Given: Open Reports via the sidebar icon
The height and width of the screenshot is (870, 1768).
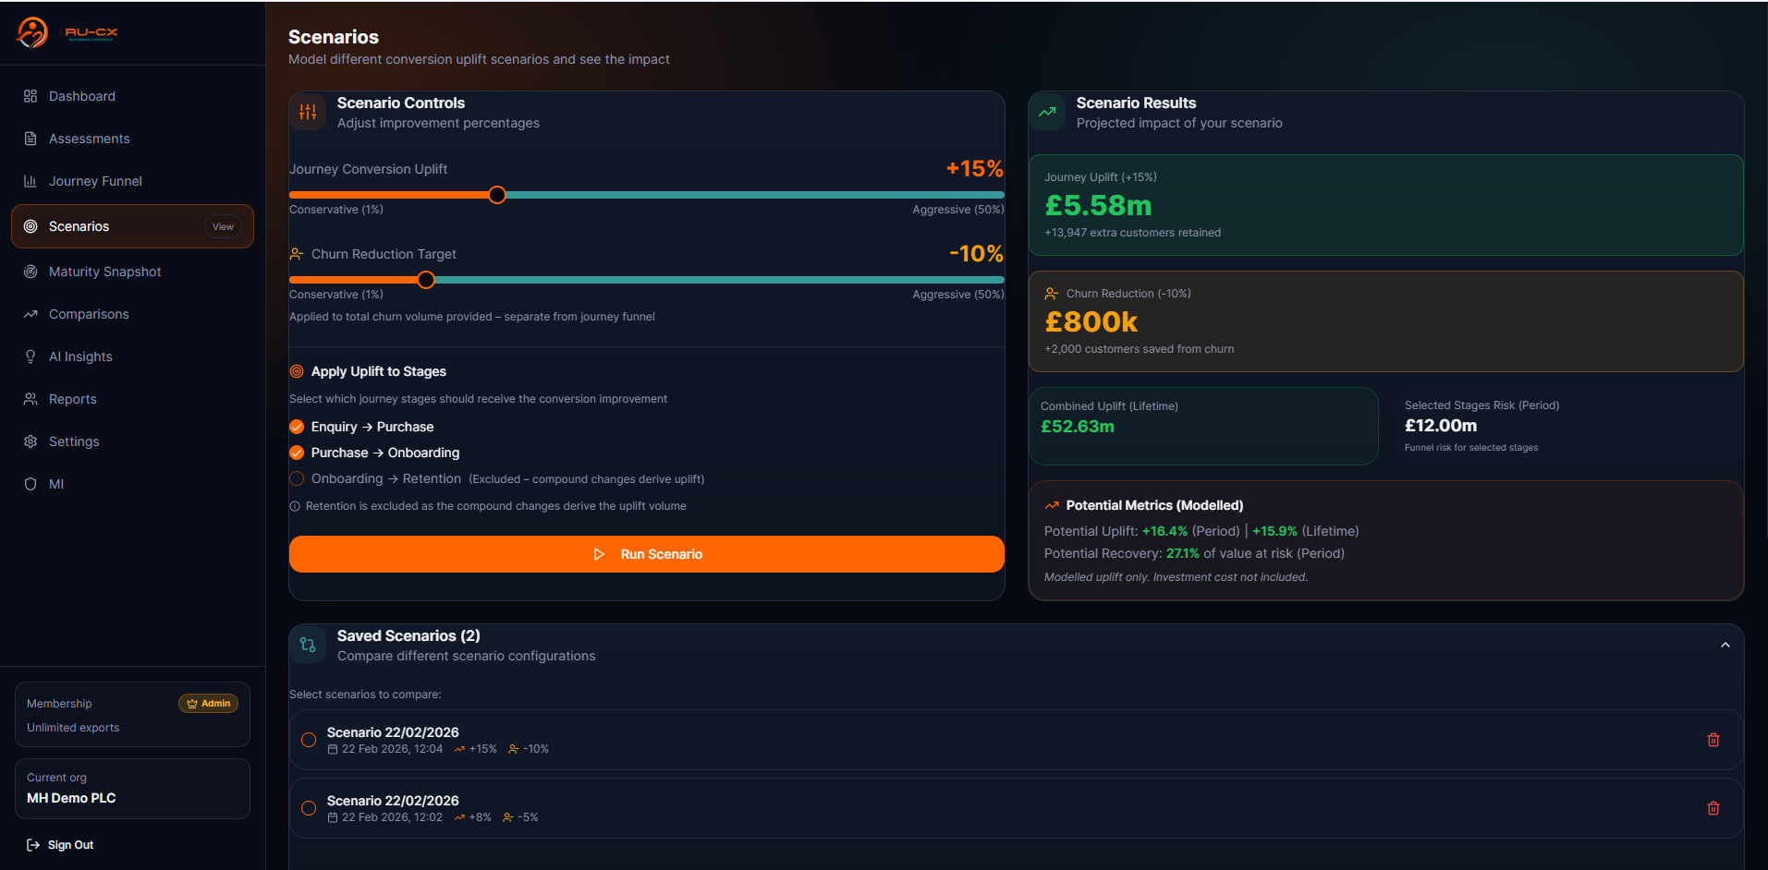Looking at the screenshot, I should (x=30, y=398).
